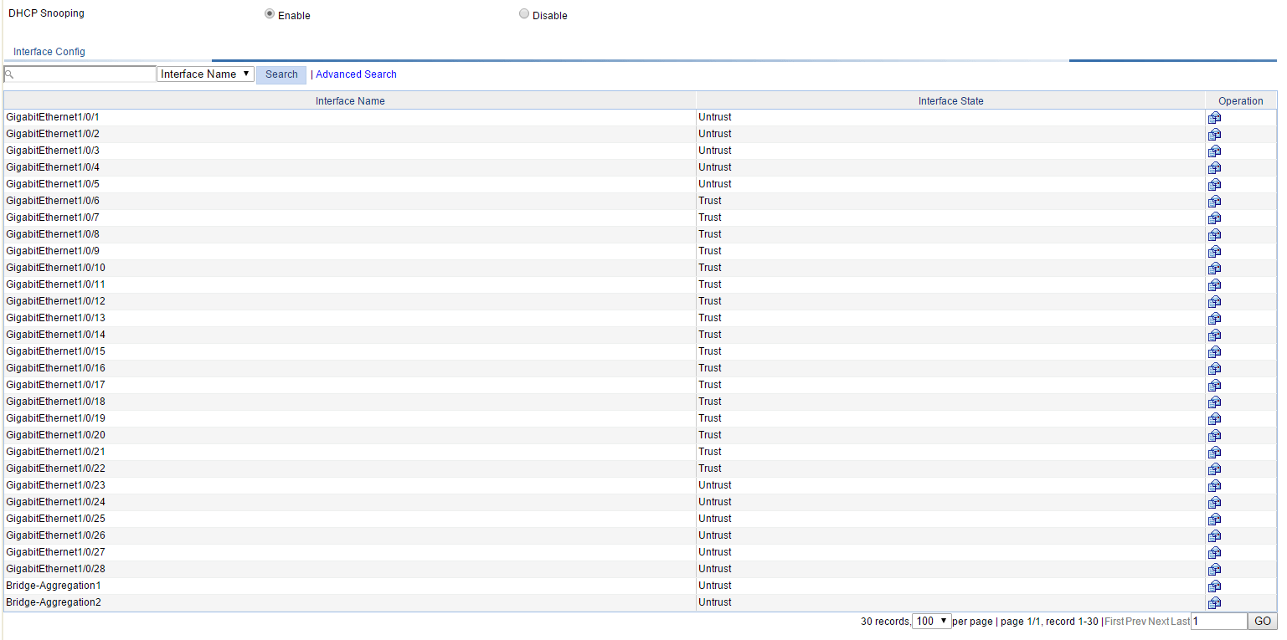
Task: Click the operation icon for GigabitEthernet1/0/12
Action: pos(1214,302)
